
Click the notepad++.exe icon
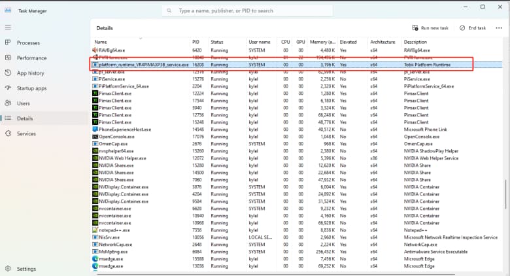click(95, 230)
